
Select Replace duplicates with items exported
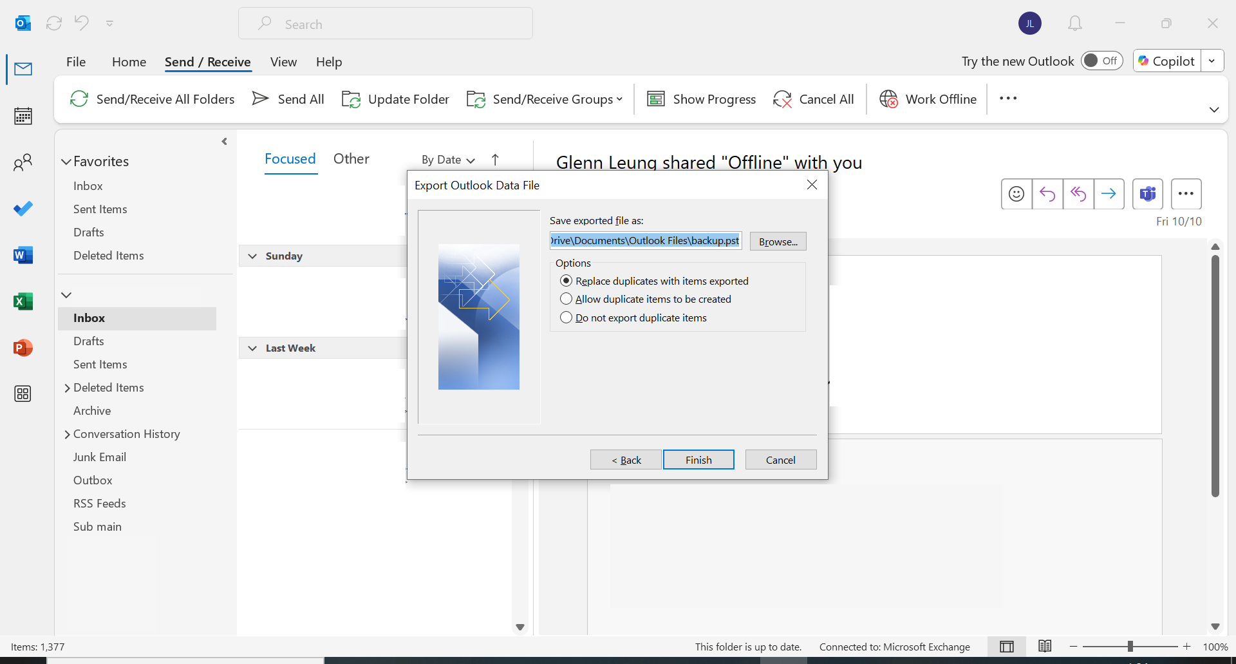point(566,280)
